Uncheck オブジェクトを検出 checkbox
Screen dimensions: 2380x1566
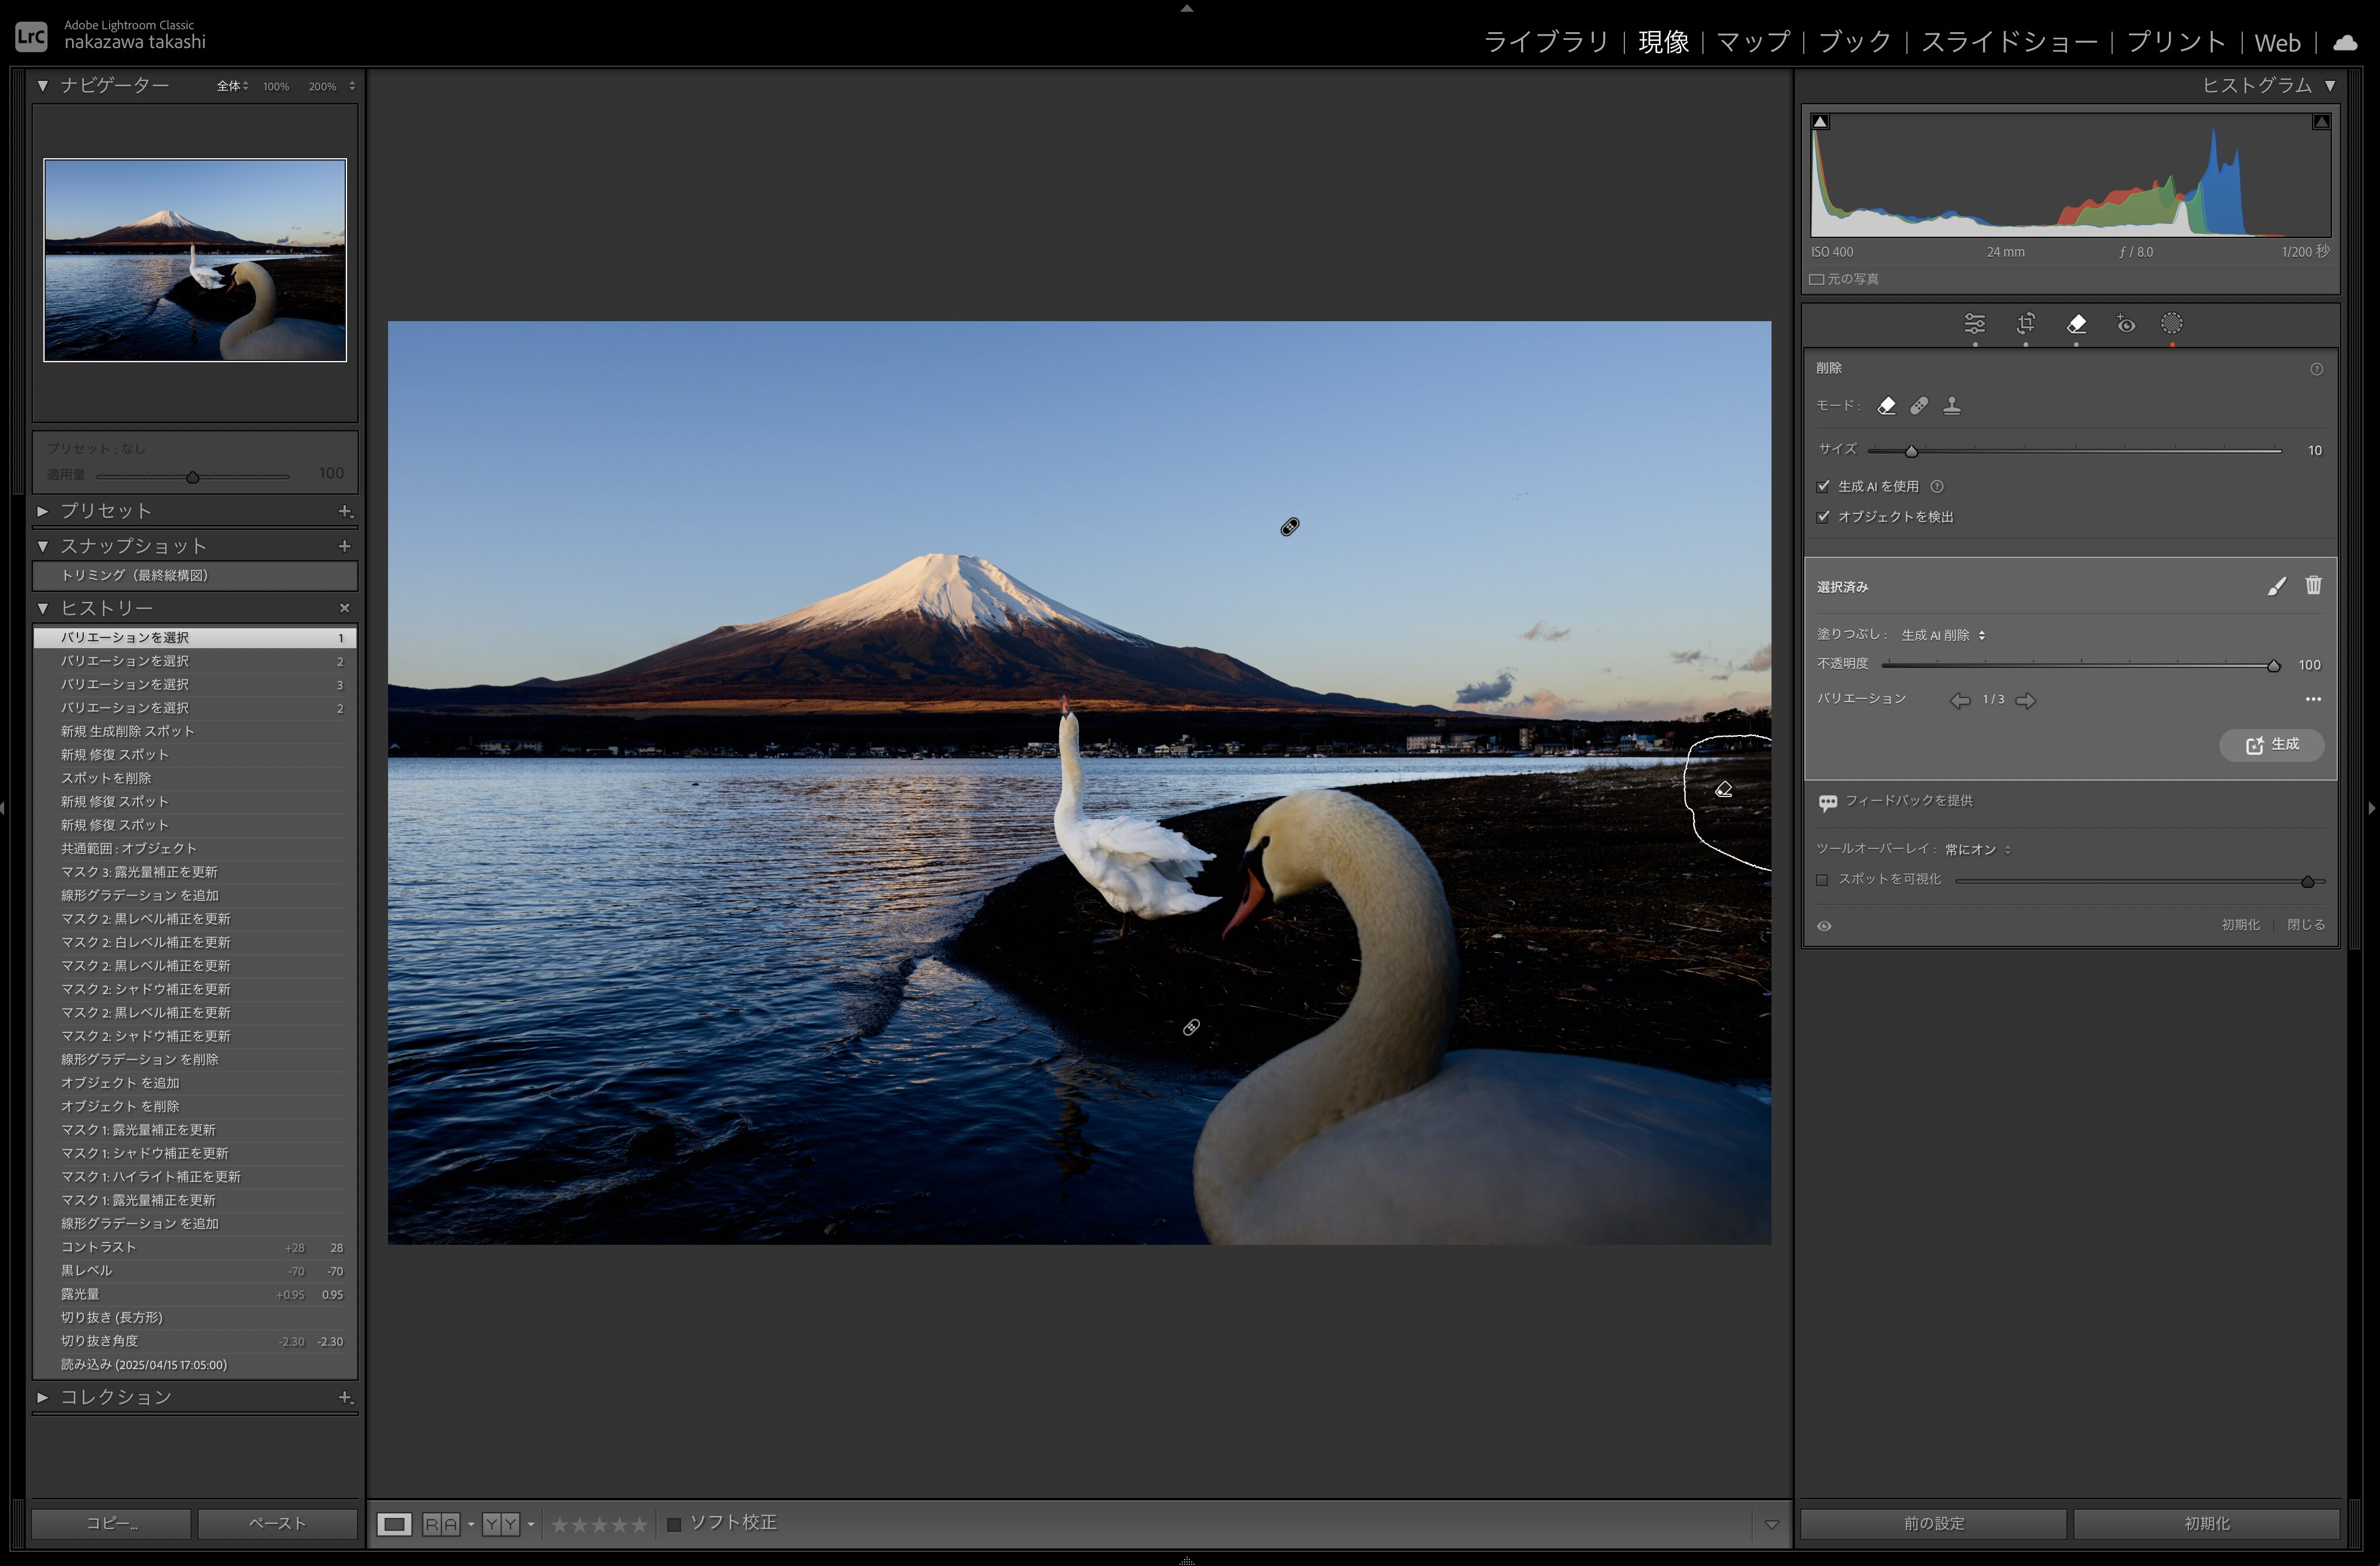1823,517
